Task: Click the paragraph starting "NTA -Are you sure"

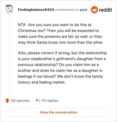Action: coord(61,33)
